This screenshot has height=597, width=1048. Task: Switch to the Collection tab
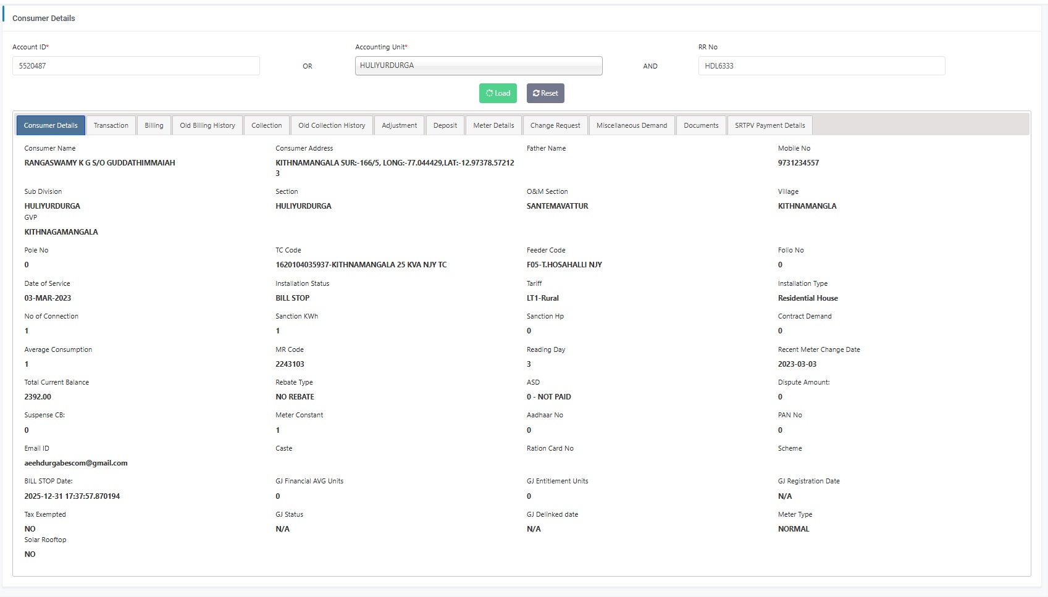267,125
